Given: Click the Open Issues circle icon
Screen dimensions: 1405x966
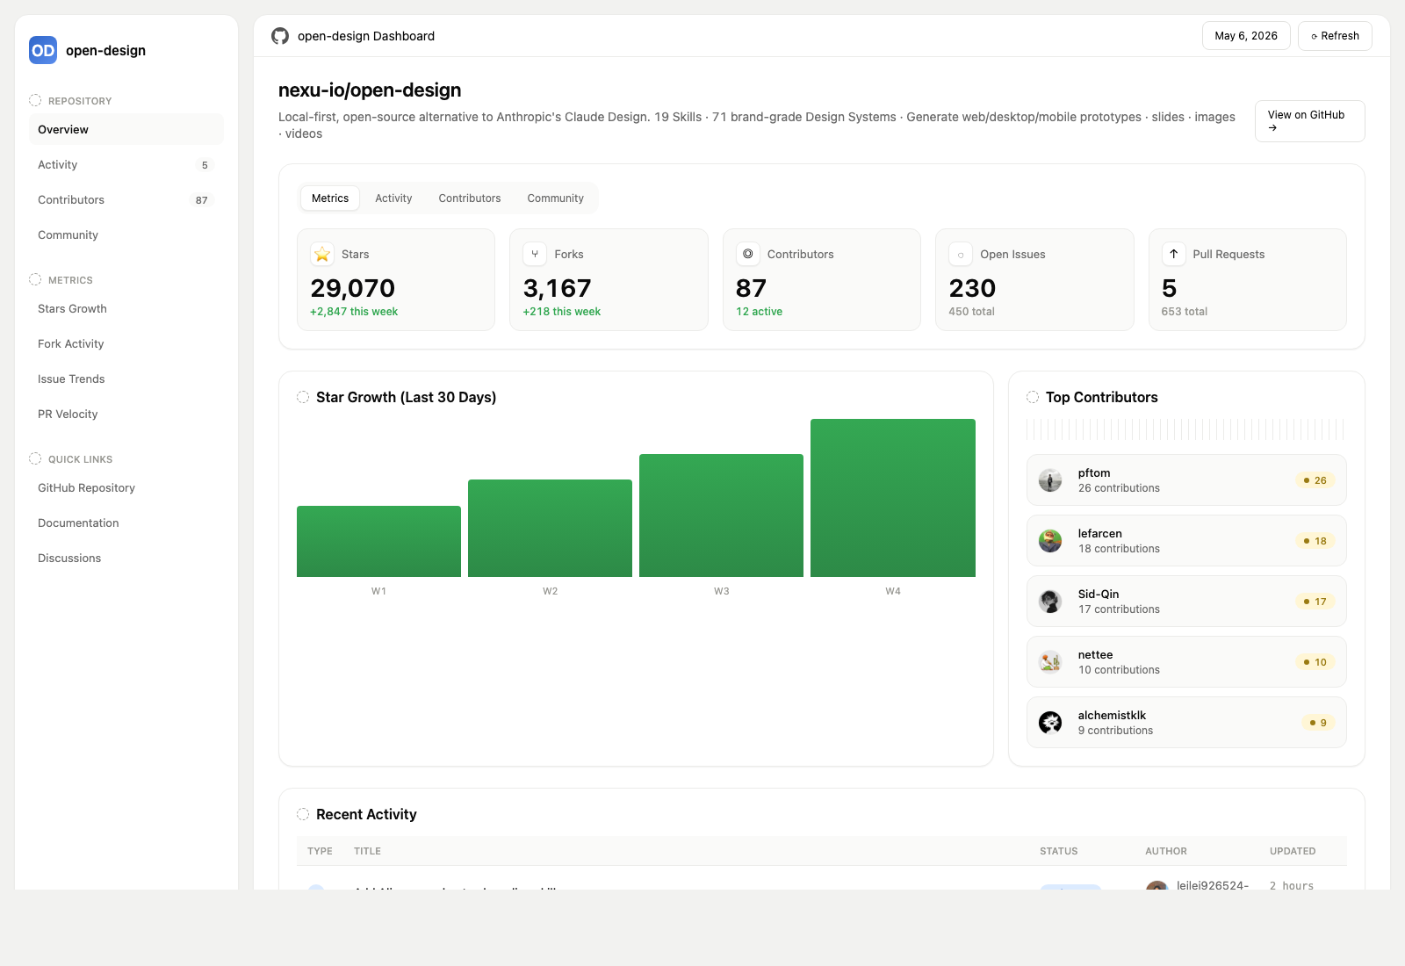Looking at the screenshot, I should click(961, 254).
